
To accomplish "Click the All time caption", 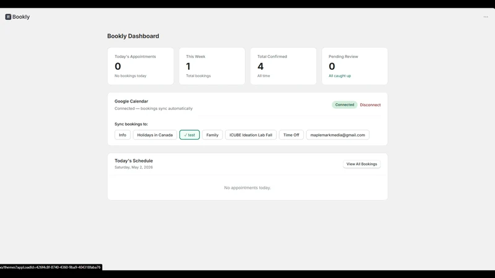I will (264, 76).
